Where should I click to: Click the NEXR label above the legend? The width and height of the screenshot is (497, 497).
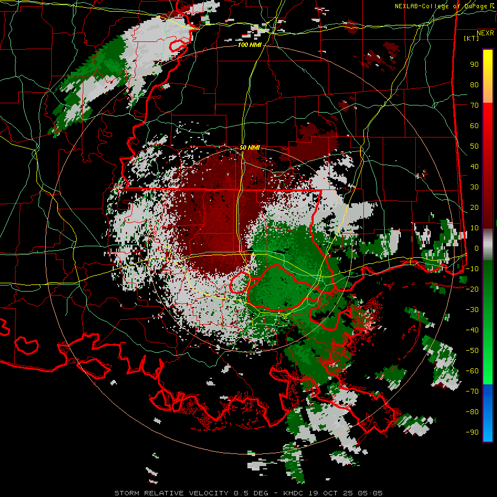point(485,33)
